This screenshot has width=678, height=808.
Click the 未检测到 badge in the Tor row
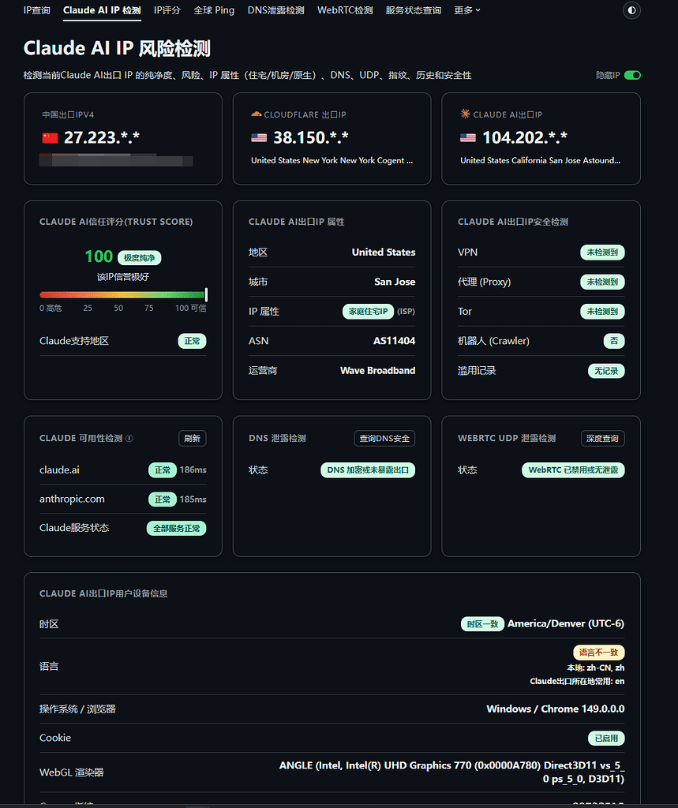(603, 311)
